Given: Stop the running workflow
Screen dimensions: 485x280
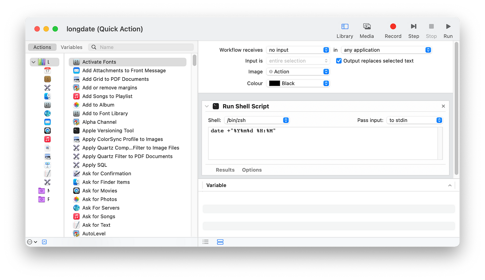Looking at the screenshot, I should [x=431, y=31].
